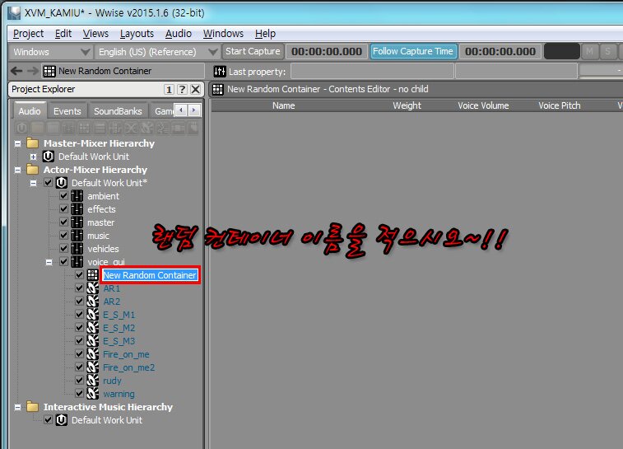Click the effects actor-mixer icon

click(x=77, y=208)
